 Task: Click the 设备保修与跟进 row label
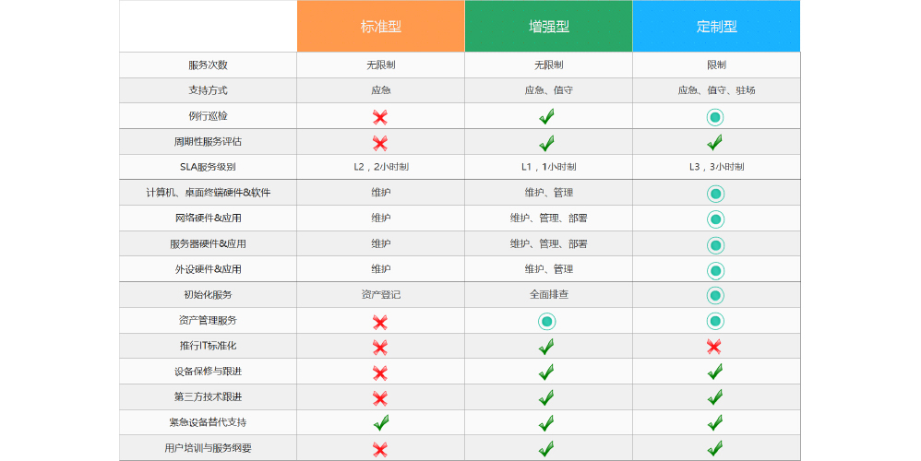[x=208, y=372]
